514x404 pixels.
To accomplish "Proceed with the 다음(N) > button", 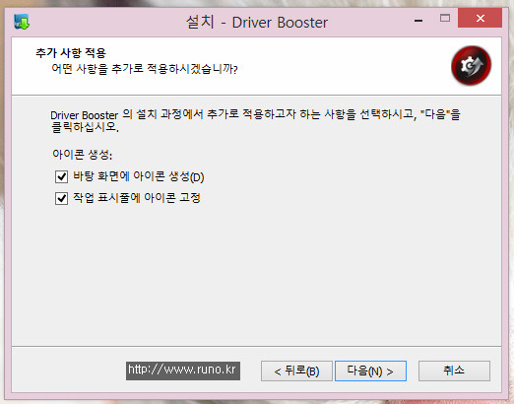I will point(370,371).
